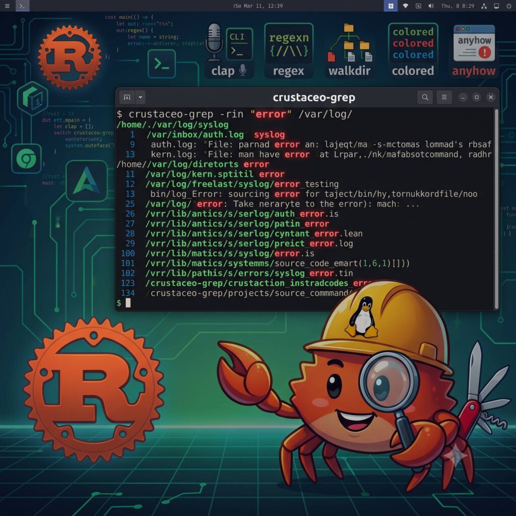Viewport: 516px width, 516px height.
Task: Click the display monitor tray icon
Action: [x=496, y=6]
